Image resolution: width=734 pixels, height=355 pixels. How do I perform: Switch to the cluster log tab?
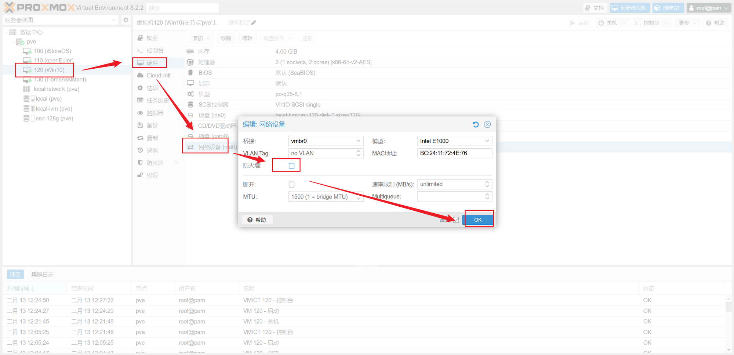pyautogui.click(x=42, y=274)
